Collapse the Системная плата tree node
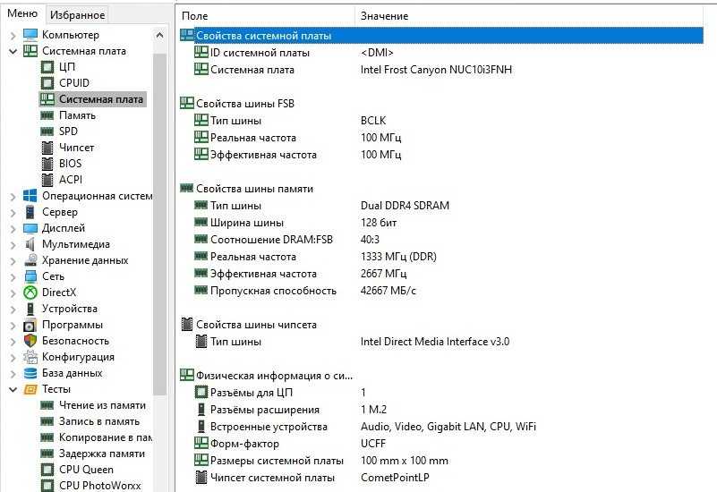Screen dimensions: 717x492 click(x=13, y=51)
